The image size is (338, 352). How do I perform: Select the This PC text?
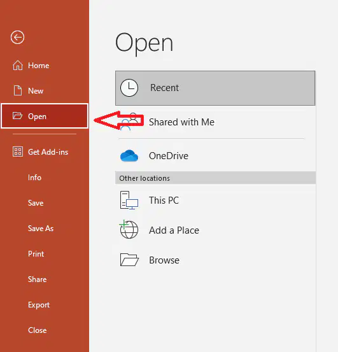pyautogui.click(x=164, y=201)
